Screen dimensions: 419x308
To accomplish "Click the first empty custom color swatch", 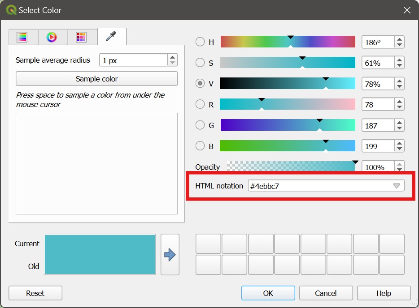I will point(208,244).
